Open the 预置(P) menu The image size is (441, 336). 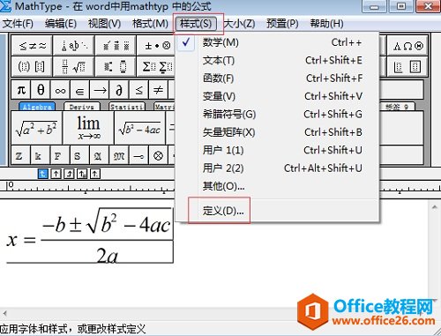282,24
